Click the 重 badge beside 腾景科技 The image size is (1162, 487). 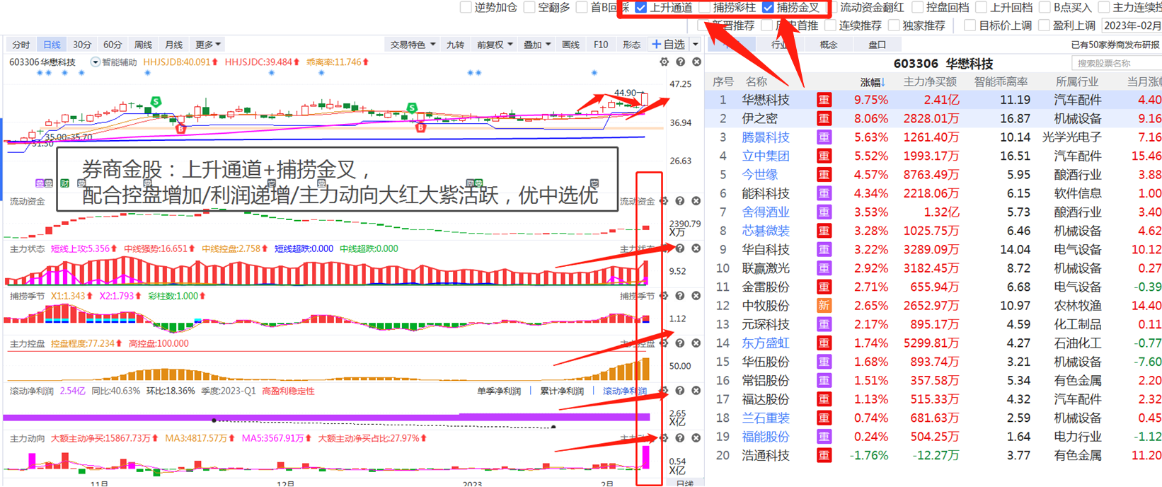[824, 137]
